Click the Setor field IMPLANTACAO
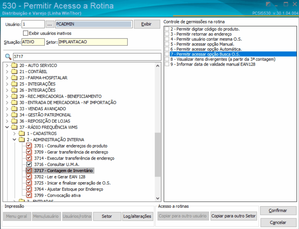 tap(93, 42)
